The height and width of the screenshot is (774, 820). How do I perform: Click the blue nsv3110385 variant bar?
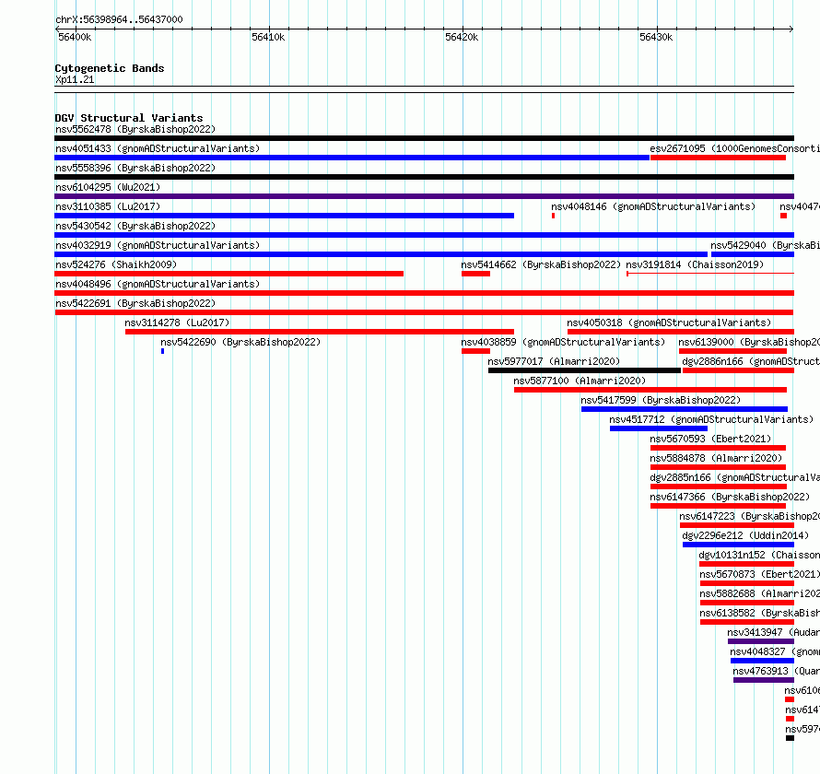[284, 216]
